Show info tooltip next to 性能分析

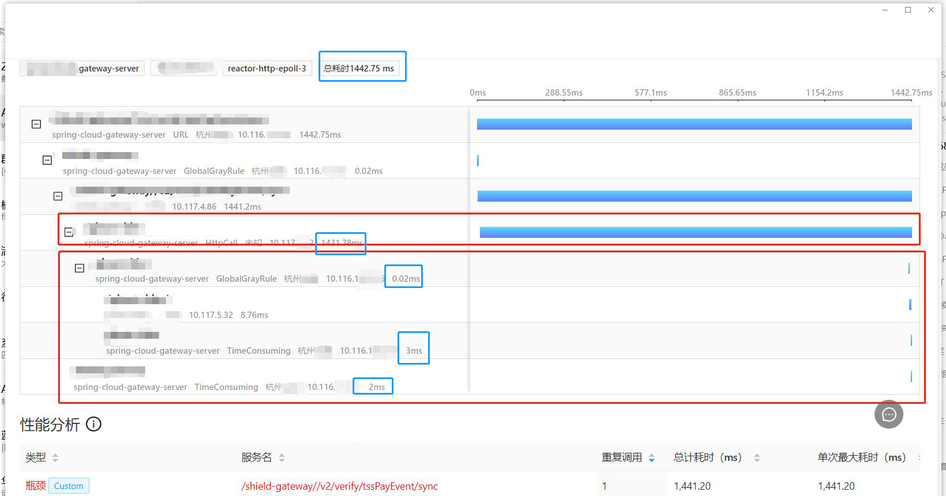tap(93, 424)
